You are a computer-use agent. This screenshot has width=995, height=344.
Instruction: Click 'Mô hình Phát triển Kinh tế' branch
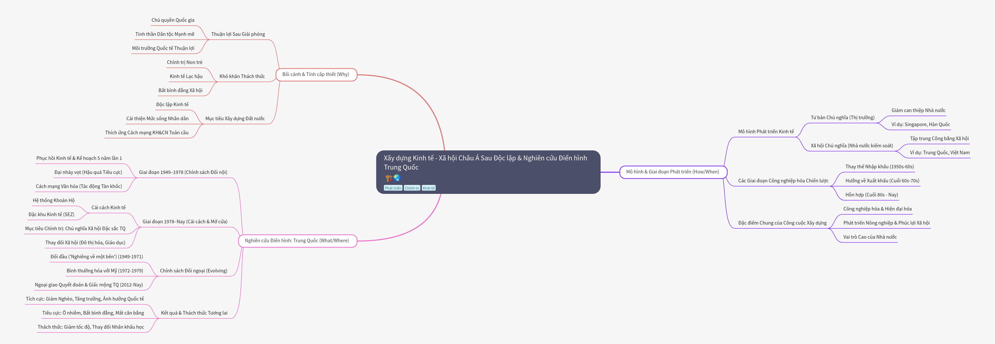(x=766, y=132)
